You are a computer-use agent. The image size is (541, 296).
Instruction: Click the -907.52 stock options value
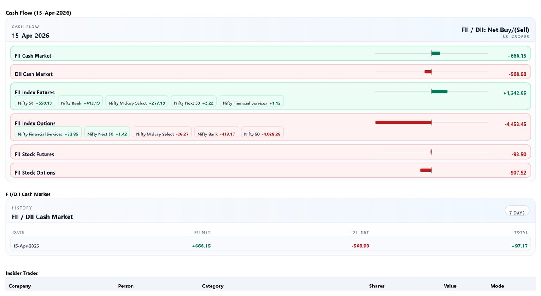tap(518, 173)
